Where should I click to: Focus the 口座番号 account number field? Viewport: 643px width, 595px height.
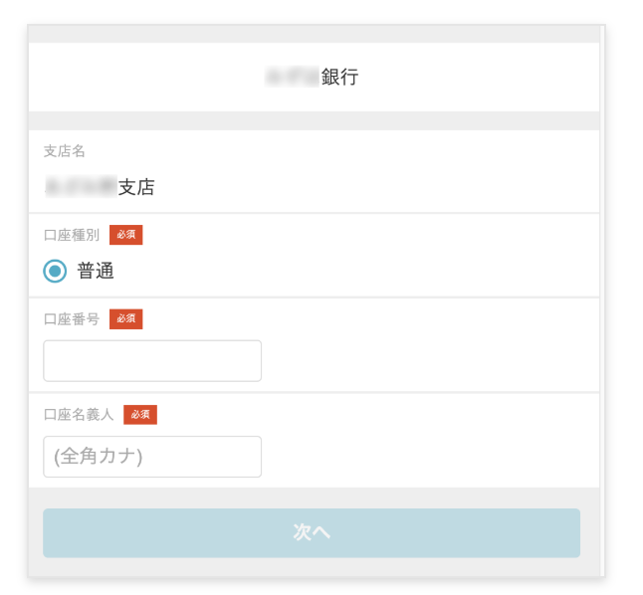pos(152,361)
